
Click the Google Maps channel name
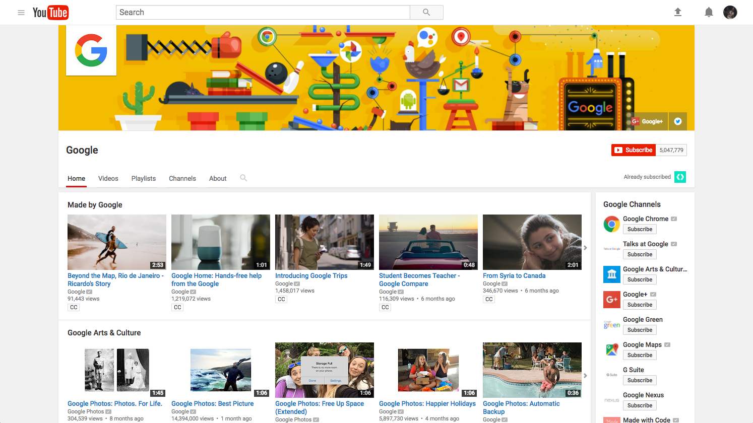642,344
